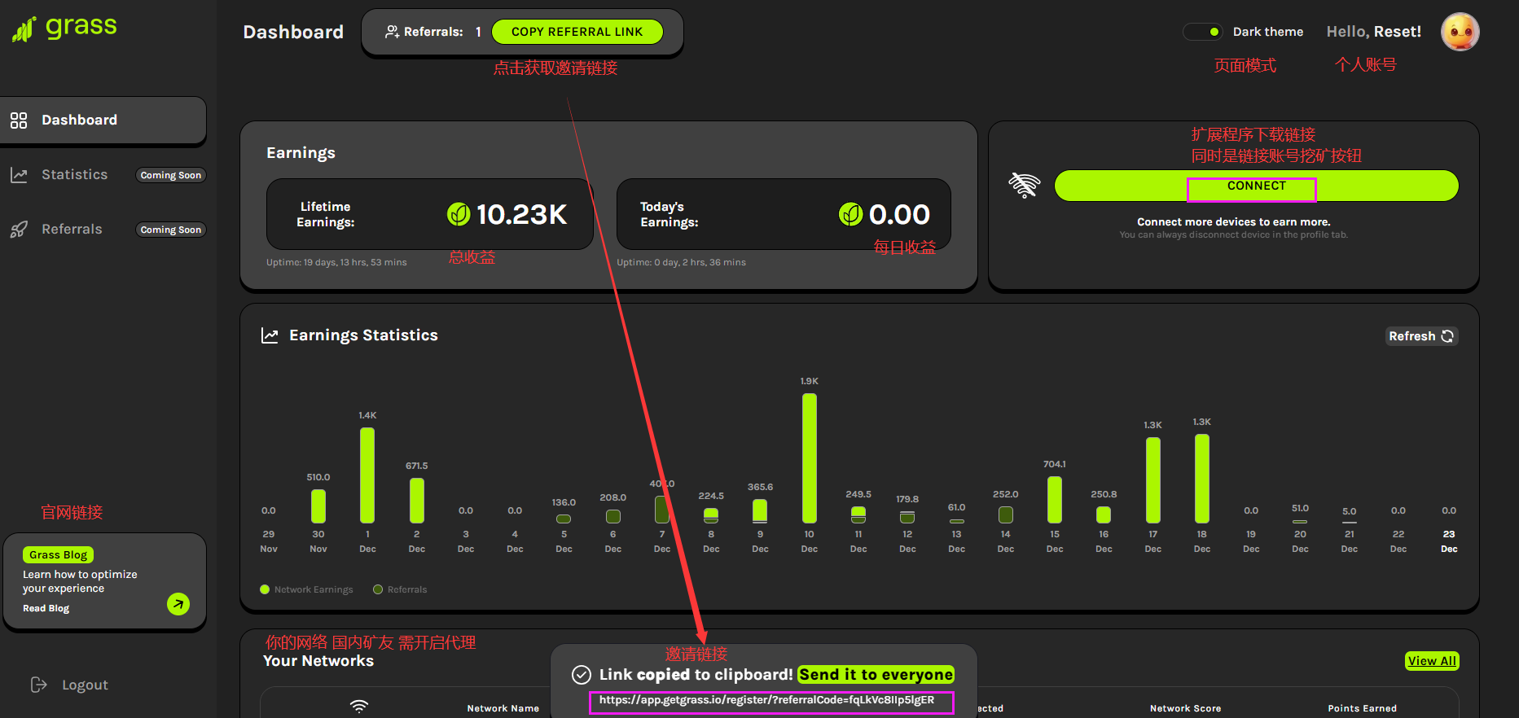Click the 10.23K lifetime earnings value
The height and width of the screenshot is (718, 1519).
521,214
